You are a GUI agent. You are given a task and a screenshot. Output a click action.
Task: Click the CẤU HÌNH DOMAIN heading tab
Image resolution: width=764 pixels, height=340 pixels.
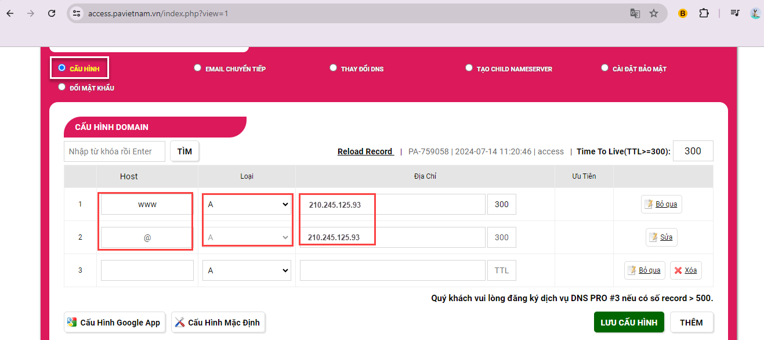tap(155, 127)
